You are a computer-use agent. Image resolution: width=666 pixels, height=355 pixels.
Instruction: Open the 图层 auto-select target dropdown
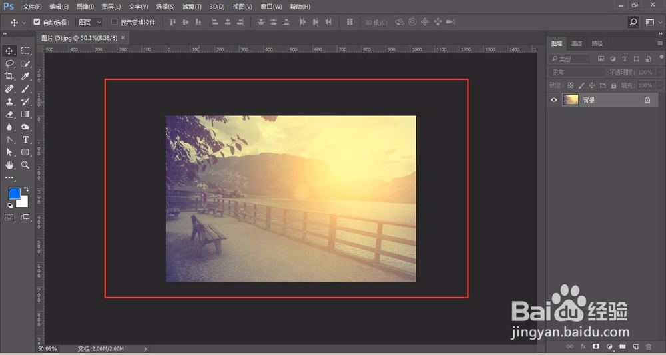coord(89,22)
